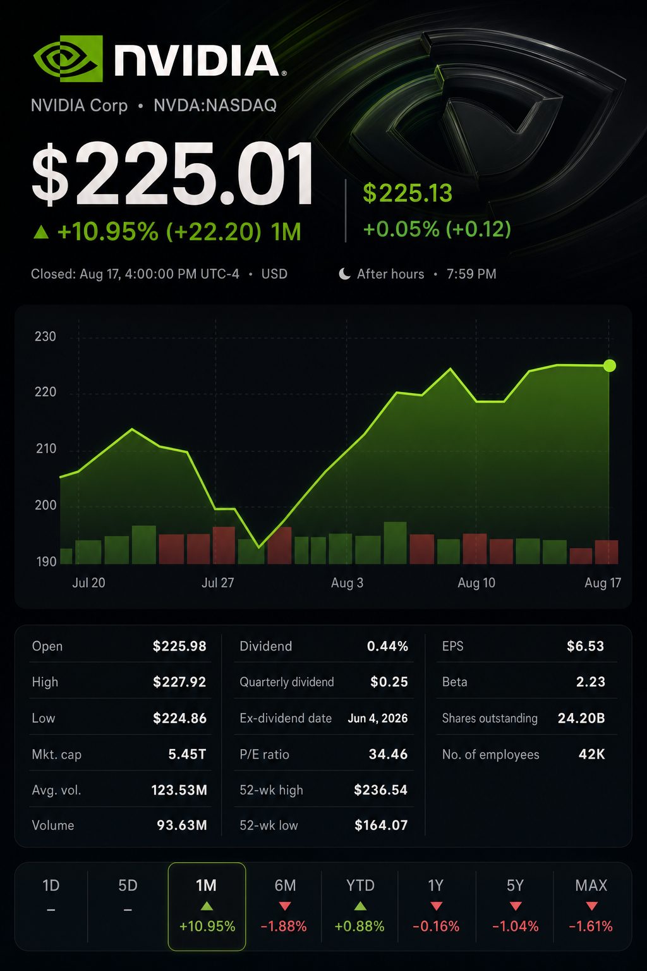This screenshot has height=971, width=647.
Task: Select the 6M time range tab
Action: [x=285, y=906]
